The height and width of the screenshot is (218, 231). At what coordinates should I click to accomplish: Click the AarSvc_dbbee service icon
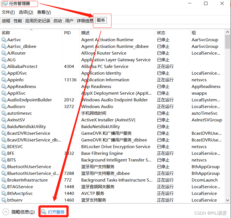(x=4, y=46)
